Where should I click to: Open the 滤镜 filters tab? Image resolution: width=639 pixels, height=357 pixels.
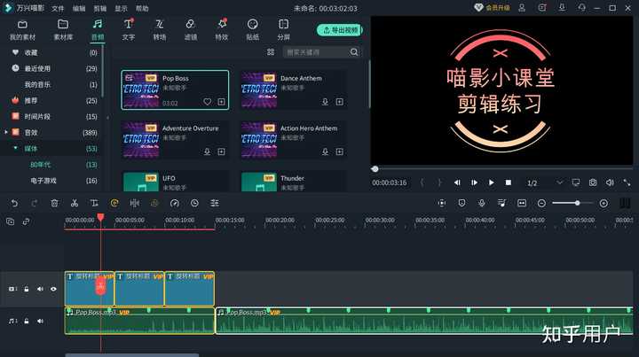190,30
